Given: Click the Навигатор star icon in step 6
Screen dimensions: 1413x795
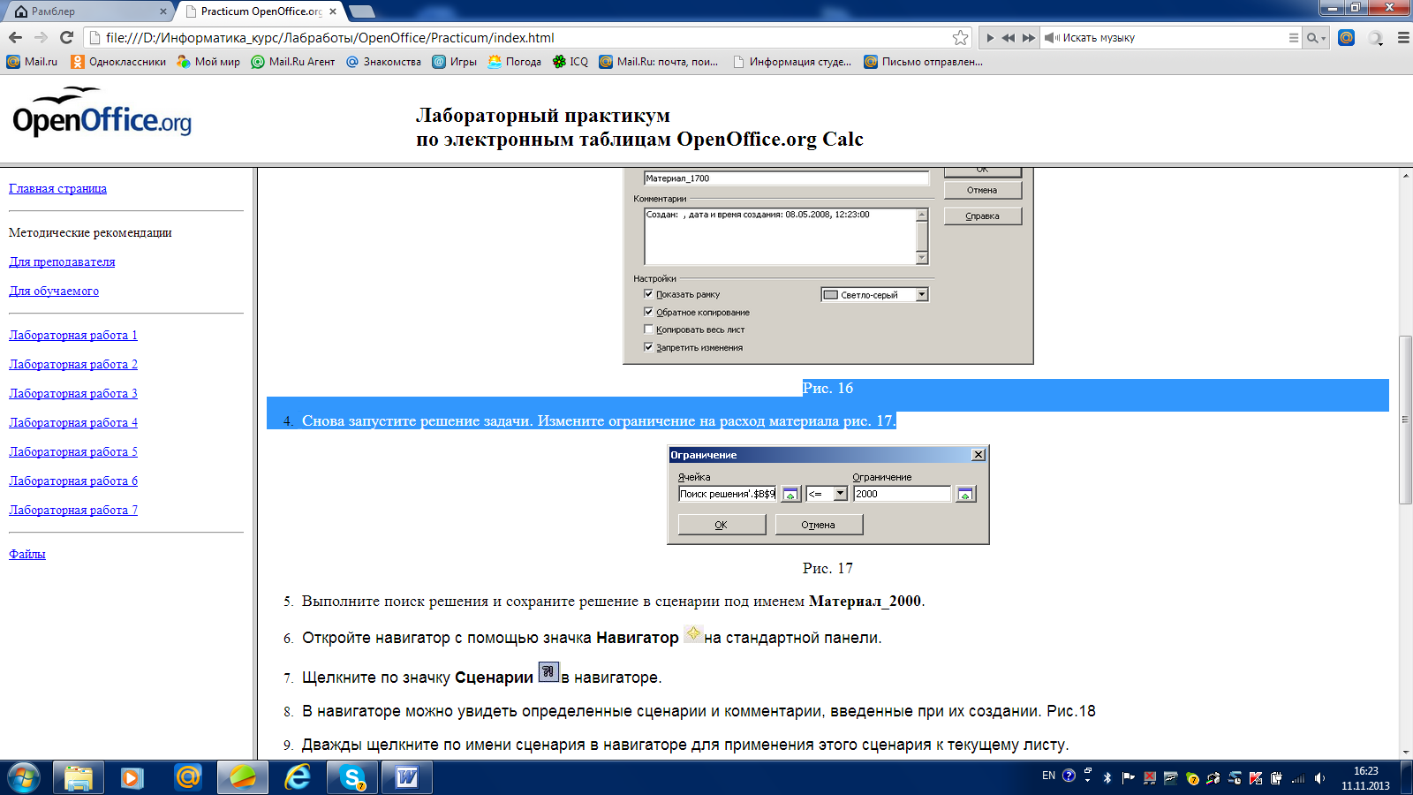Looking at the screenshot, I should coord(693,633).
